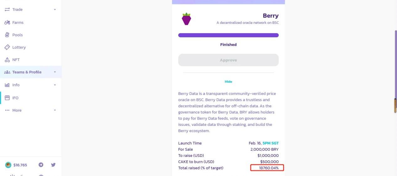Expand the More menu arrow
The height and width of the screenshot is (176, 397).
(x=55, y=111)
